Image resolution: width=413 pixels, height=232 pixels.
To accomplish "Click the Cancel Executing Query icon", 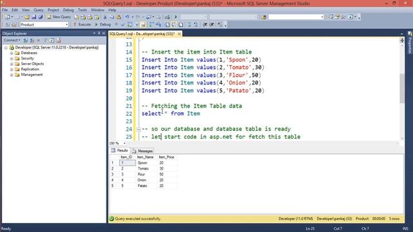I will pyautogui.click(x=116, y=24).
